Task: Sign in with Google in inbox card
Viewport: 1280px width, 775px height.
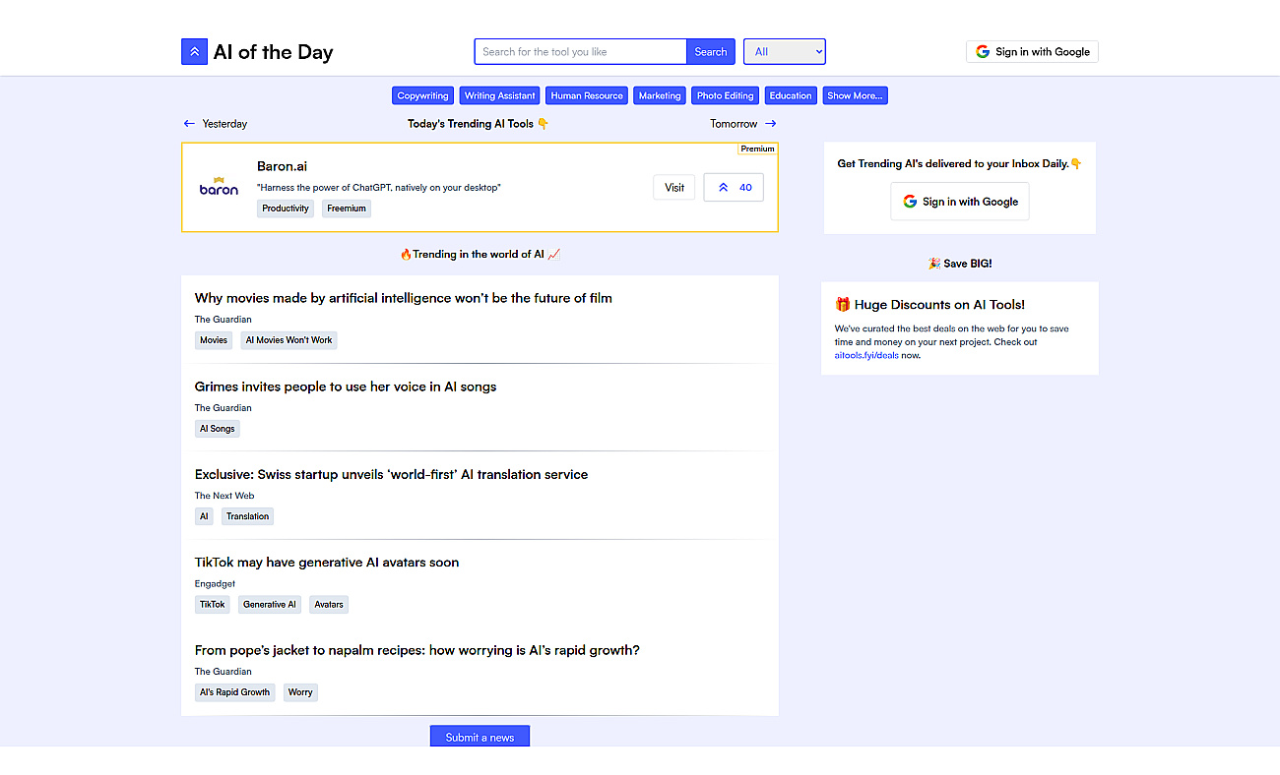Action: [x=960, y=202]
